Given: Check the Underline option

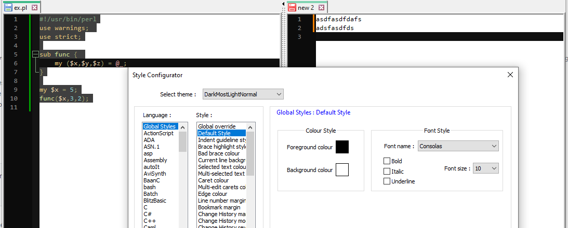Looking at the screenshot, I should click(387, 181).
